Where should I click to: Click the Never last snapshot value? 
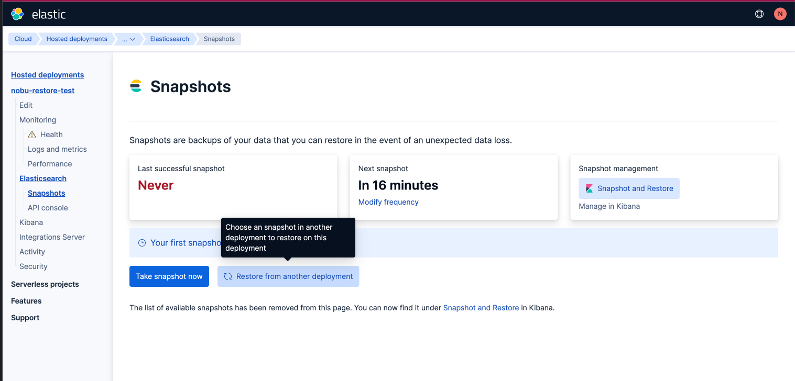[x=156, y=185]
